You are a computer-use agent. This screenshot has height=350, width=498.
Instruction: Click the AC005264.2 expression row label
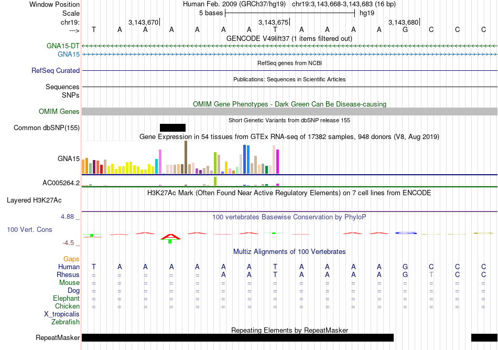pos(61,183)
